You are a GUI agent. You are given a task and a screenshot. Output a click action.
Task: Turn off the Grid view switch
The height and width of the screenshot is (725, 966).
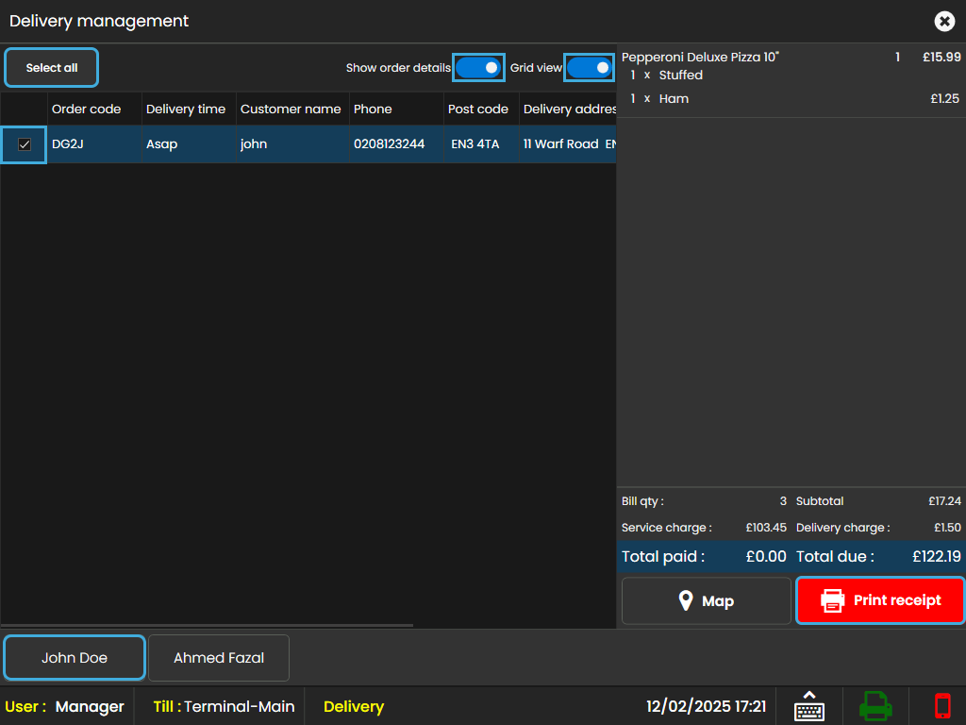(590, 68)
